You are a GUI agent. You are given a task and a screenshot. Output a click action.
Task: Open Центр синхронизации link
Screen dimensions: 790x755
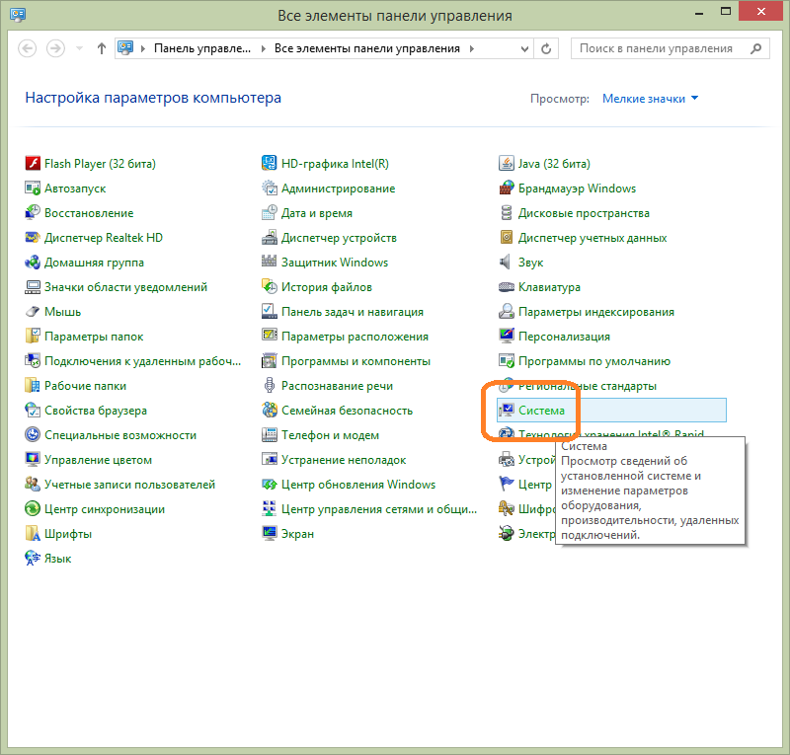[x=105, y=509]
